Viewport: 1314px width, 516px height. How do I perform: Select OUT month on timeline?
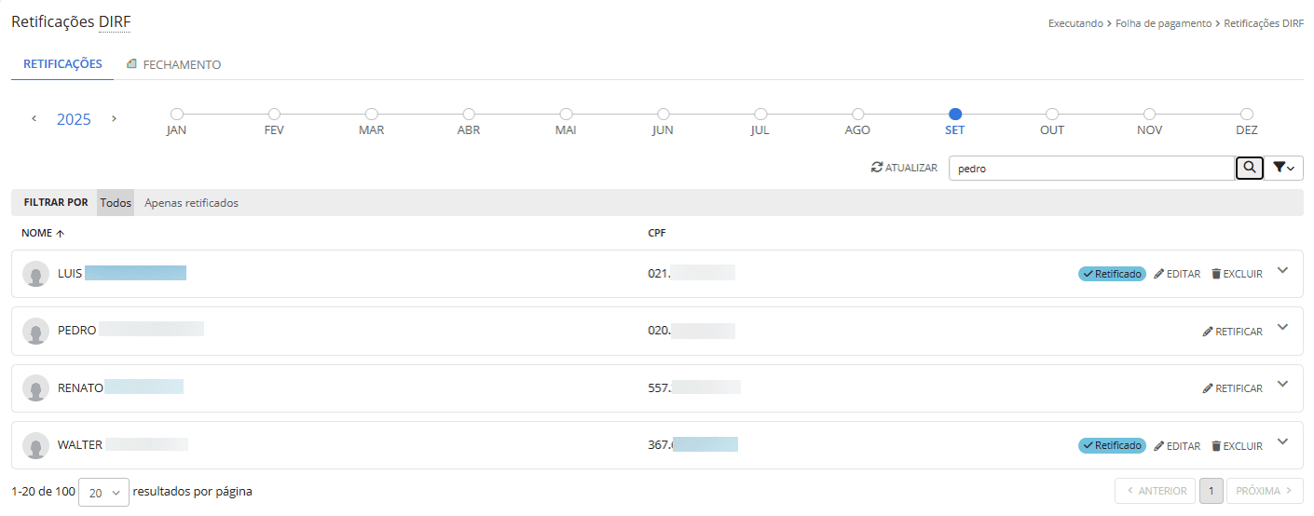(1052, 115)
